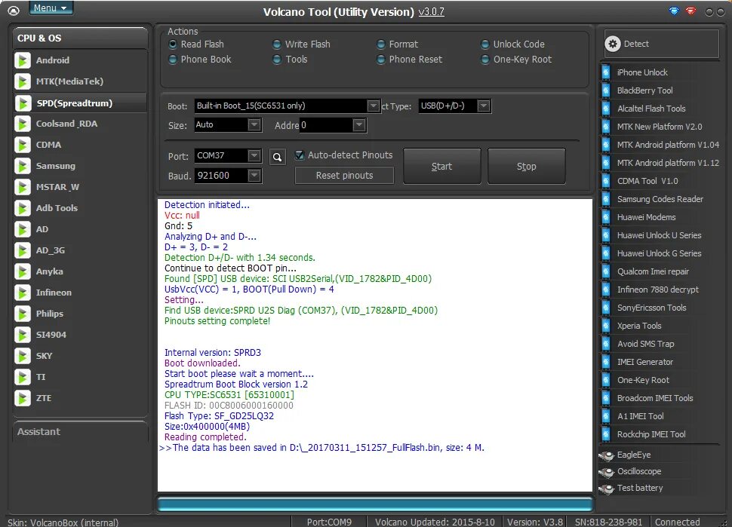Click the green arrow icon beside AD_3G
732x527 pixels.
click(x=23, y=250)
